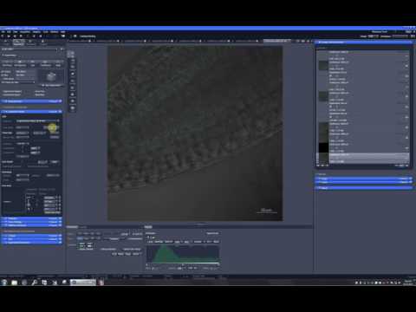416x312 pixels.
Task: Open the experiment manager dropdown arrow
Action: click(57, 49)
